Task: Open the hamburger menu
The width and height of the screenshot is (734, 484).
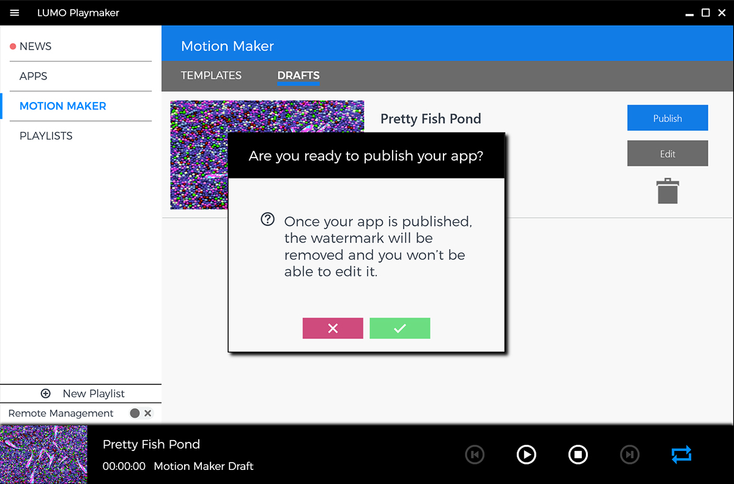Action: click(15, 13)
